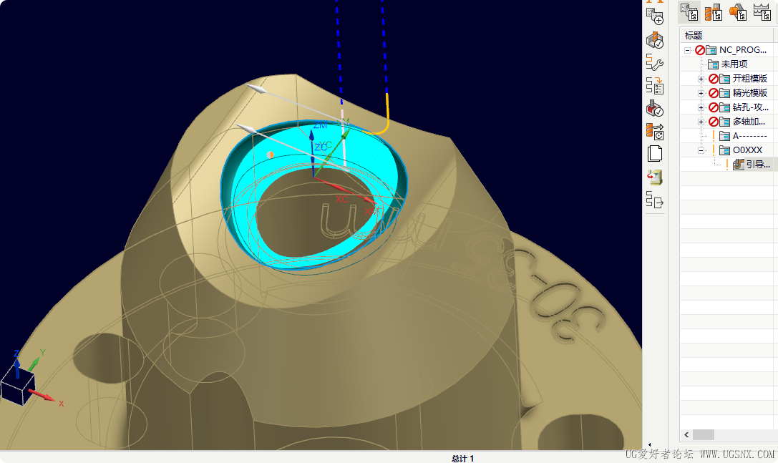Click the 标题 column header
This screenshot has height=463, width=778.
(x=694, y=35)
